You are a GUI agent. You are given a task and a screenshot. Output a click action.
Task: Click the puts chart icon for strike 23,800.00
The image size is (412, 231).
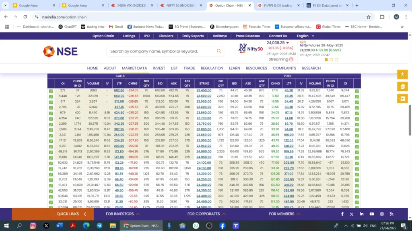coord(357,130)
